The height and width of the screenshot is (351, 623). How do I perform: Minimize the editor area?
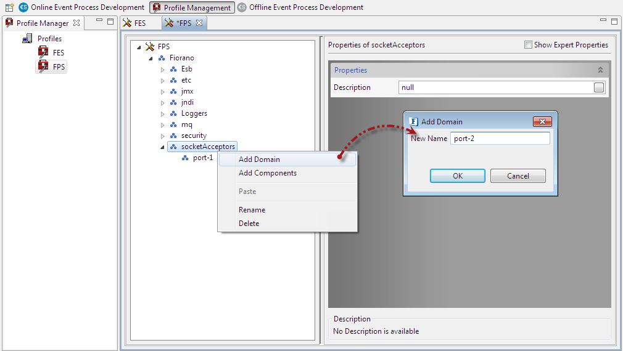point(603,20)
